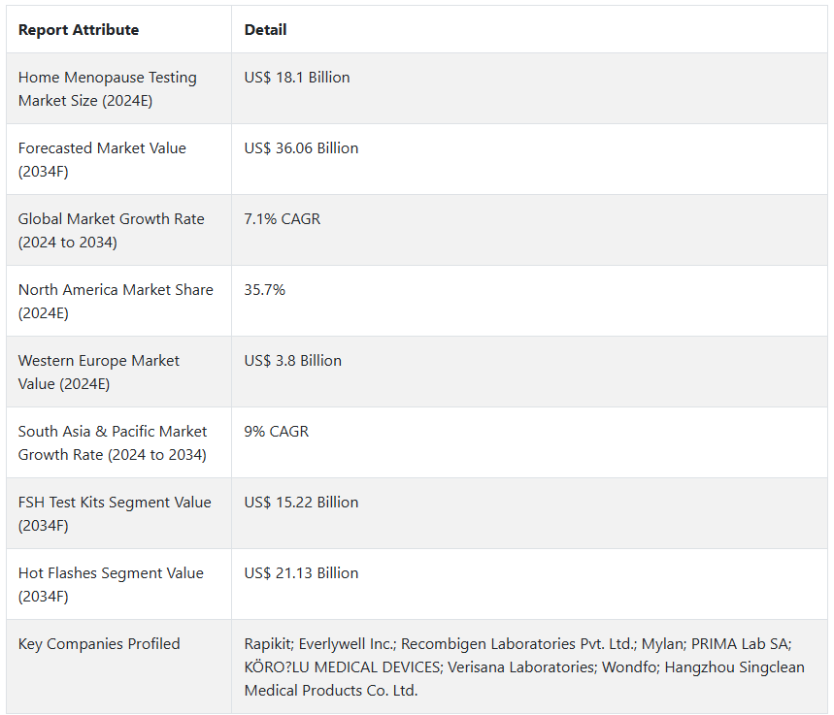Click the US$ 36.06 Billion value
The image size is (834, 715).
(301, 148)
